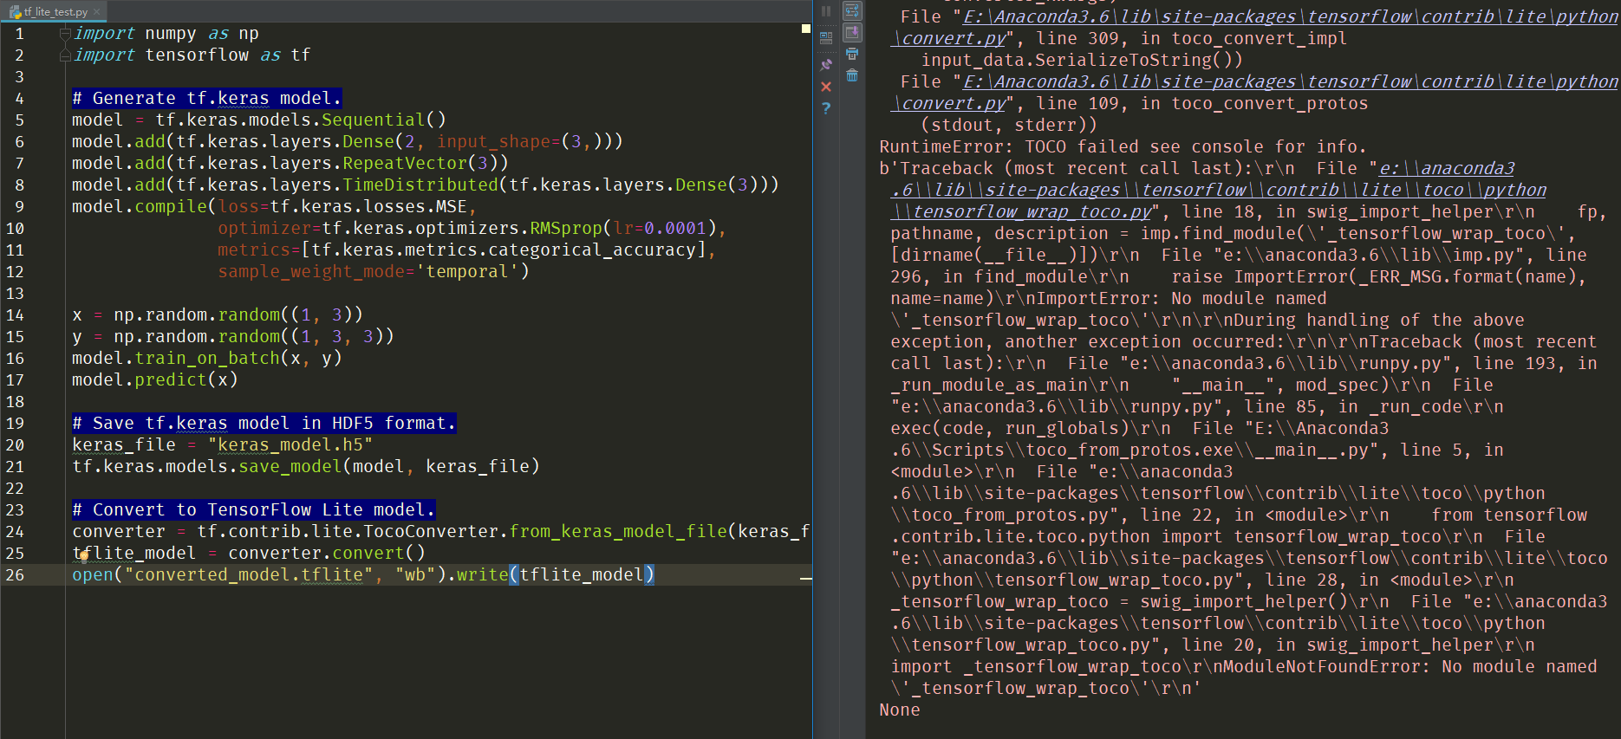Print the console output with printer icon
This screenshot has width=1621, height=739.
852,54
